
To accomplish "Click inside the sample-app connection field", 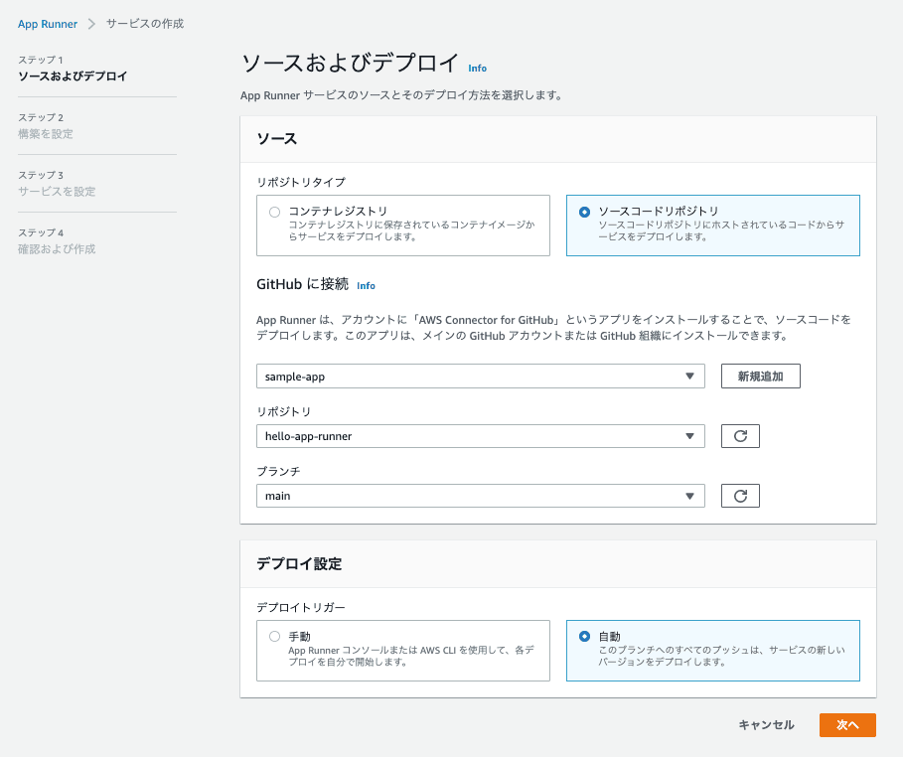I will coord(447,376).
